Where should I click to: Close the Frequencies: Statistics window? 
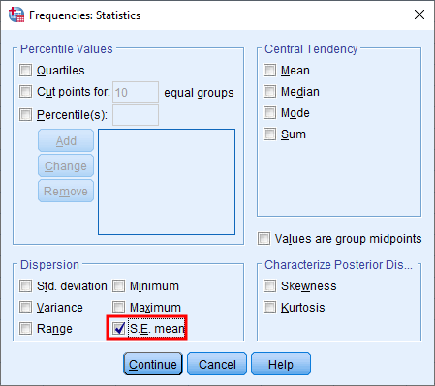tap(419, 15)
